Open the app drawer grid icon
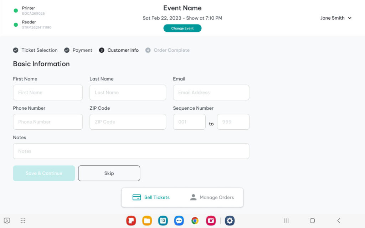The width and height of the screenshot is (365, 228). tap(23, 221)
